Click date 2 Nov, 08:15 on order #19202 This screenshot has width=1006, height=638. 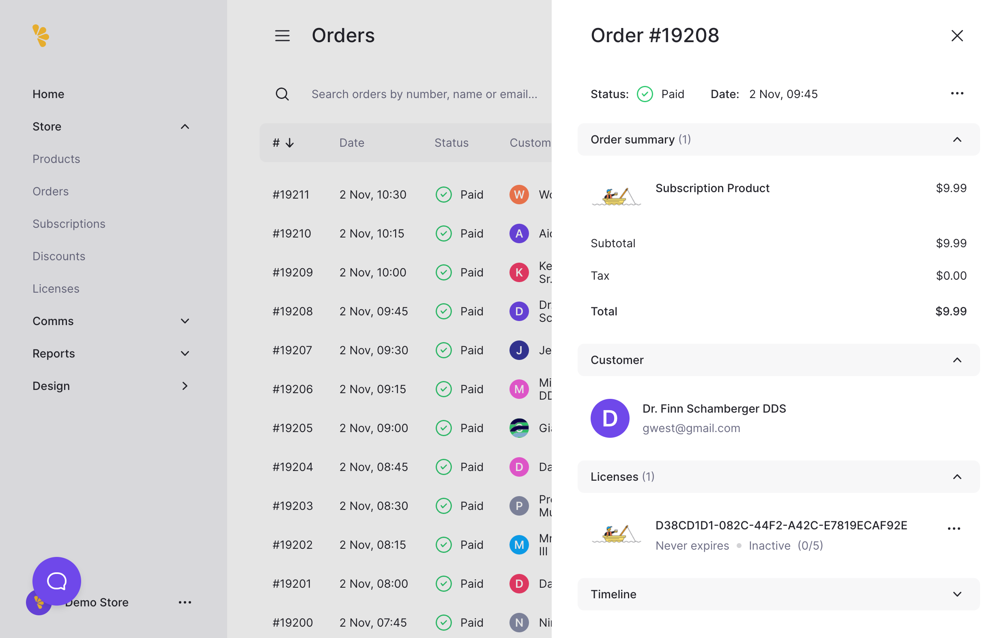(x=373, y=544)
